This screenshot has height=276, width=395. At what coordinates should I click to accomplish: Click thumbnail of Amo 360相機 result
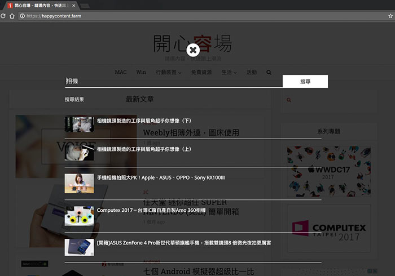click(79, 216)
